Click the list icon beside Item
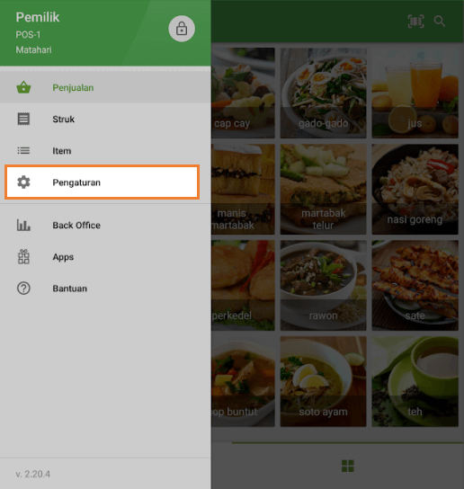This screenshot has height=489, width=464. pos(23,151)
